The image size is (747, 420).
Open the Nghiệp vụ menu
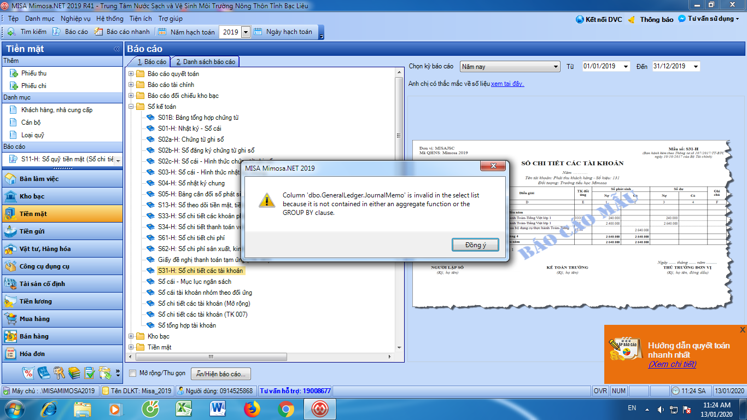pyautogui.click(x=75, y=18)
